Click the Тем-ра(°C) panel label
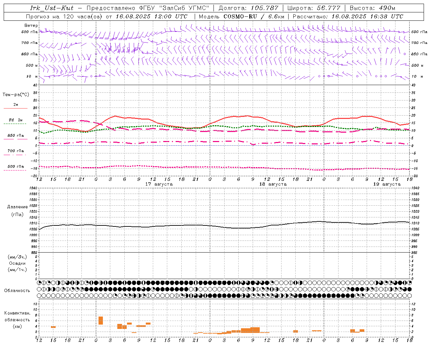This screenshot has height=343, width=429. (x=16, y=95)
